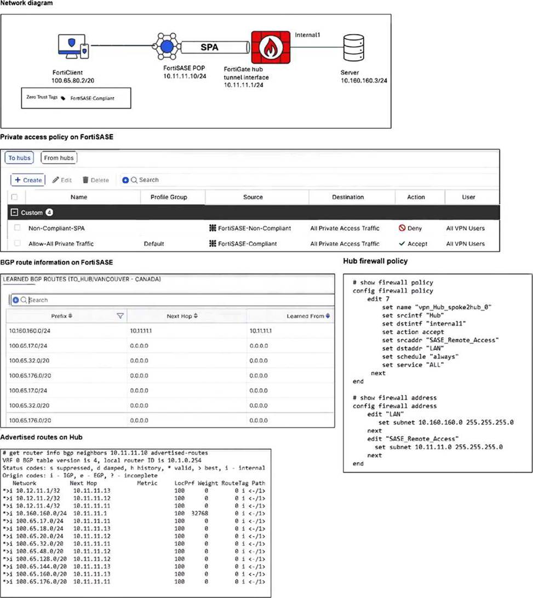
Task: Sort by the Next Hop column arrows
Action: (196, 317)
